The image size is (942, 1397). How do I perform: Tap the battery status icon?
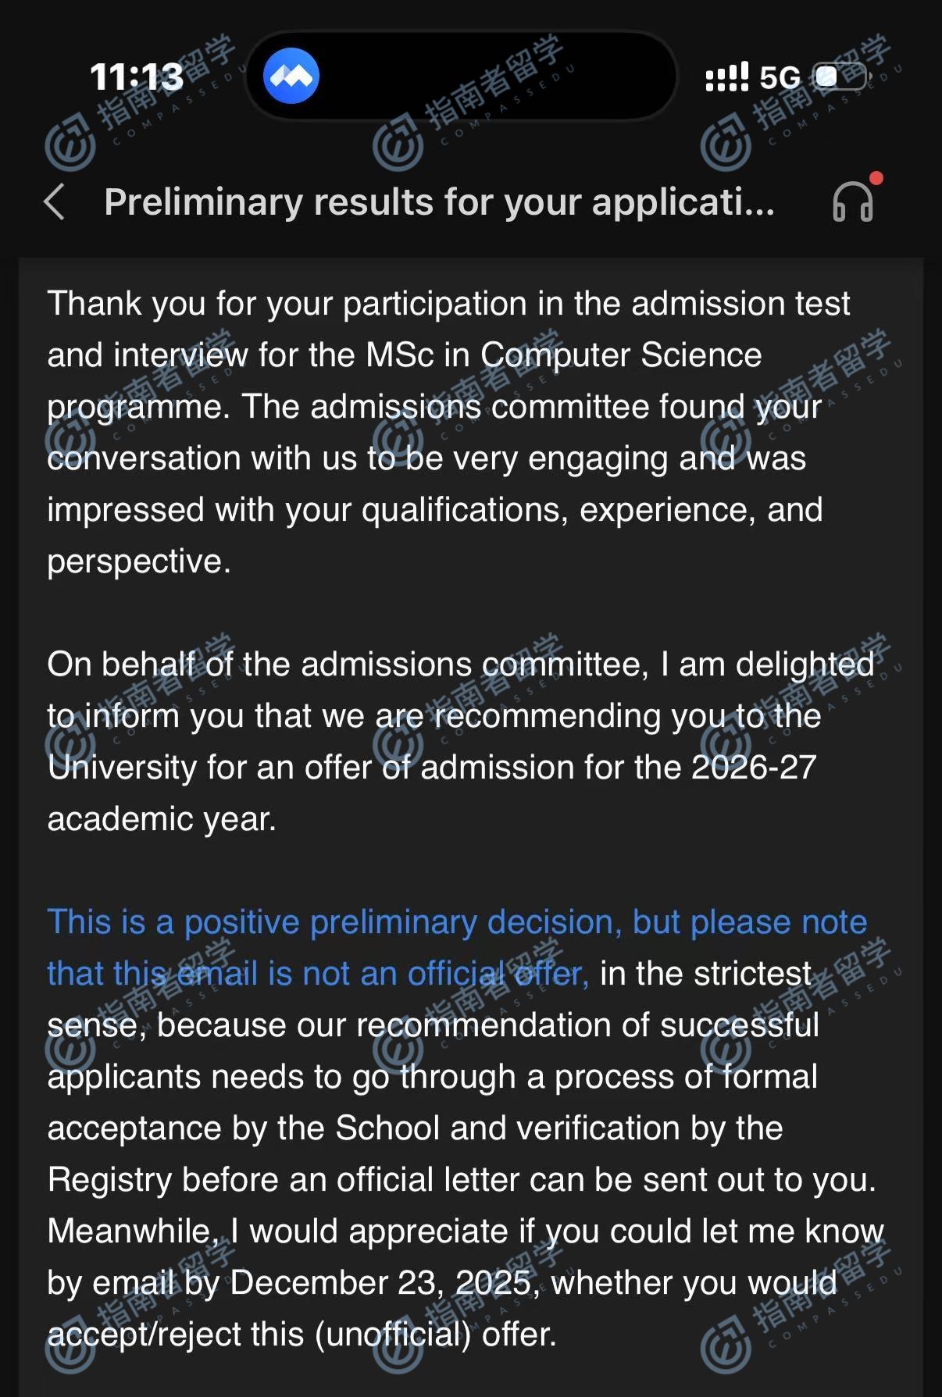coord(841,77)
